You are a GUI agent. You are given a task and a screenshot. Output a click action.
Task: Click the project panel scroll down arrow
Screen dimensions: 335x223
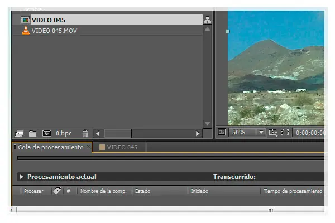[207, 124]
